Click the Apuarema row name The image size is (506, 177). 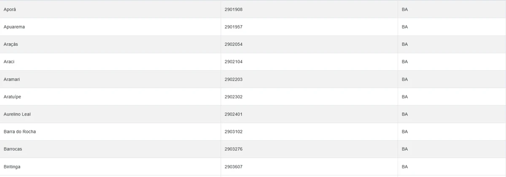[x=14, y=27]
